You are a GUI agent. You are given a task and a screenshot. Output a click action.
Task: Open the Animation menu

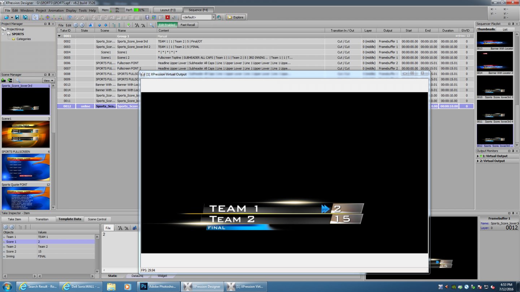(56, 10)
